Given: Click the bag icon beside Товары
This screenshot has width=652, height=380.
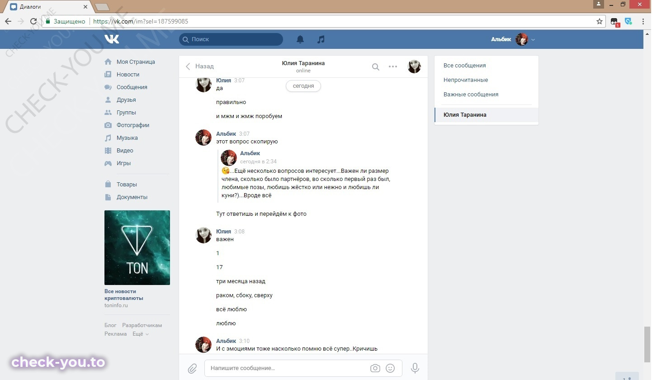Looking at the screenshot, I should click(x=108, y=185).
